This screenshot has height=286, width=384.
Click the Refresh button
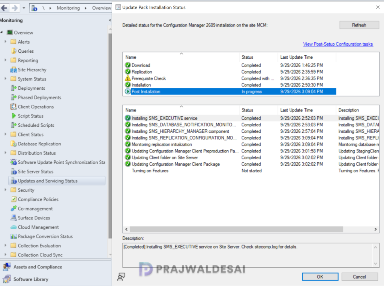coord(359,25)
